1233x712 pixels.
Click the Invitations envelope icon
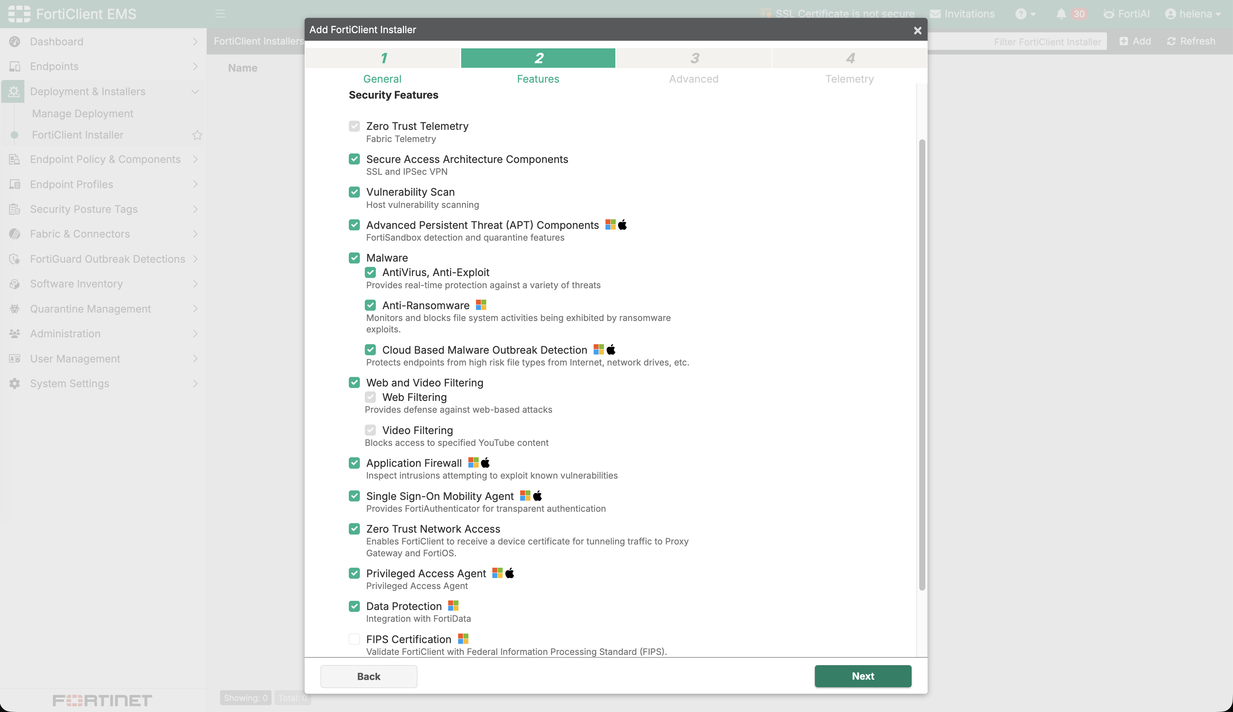(935, 14)
